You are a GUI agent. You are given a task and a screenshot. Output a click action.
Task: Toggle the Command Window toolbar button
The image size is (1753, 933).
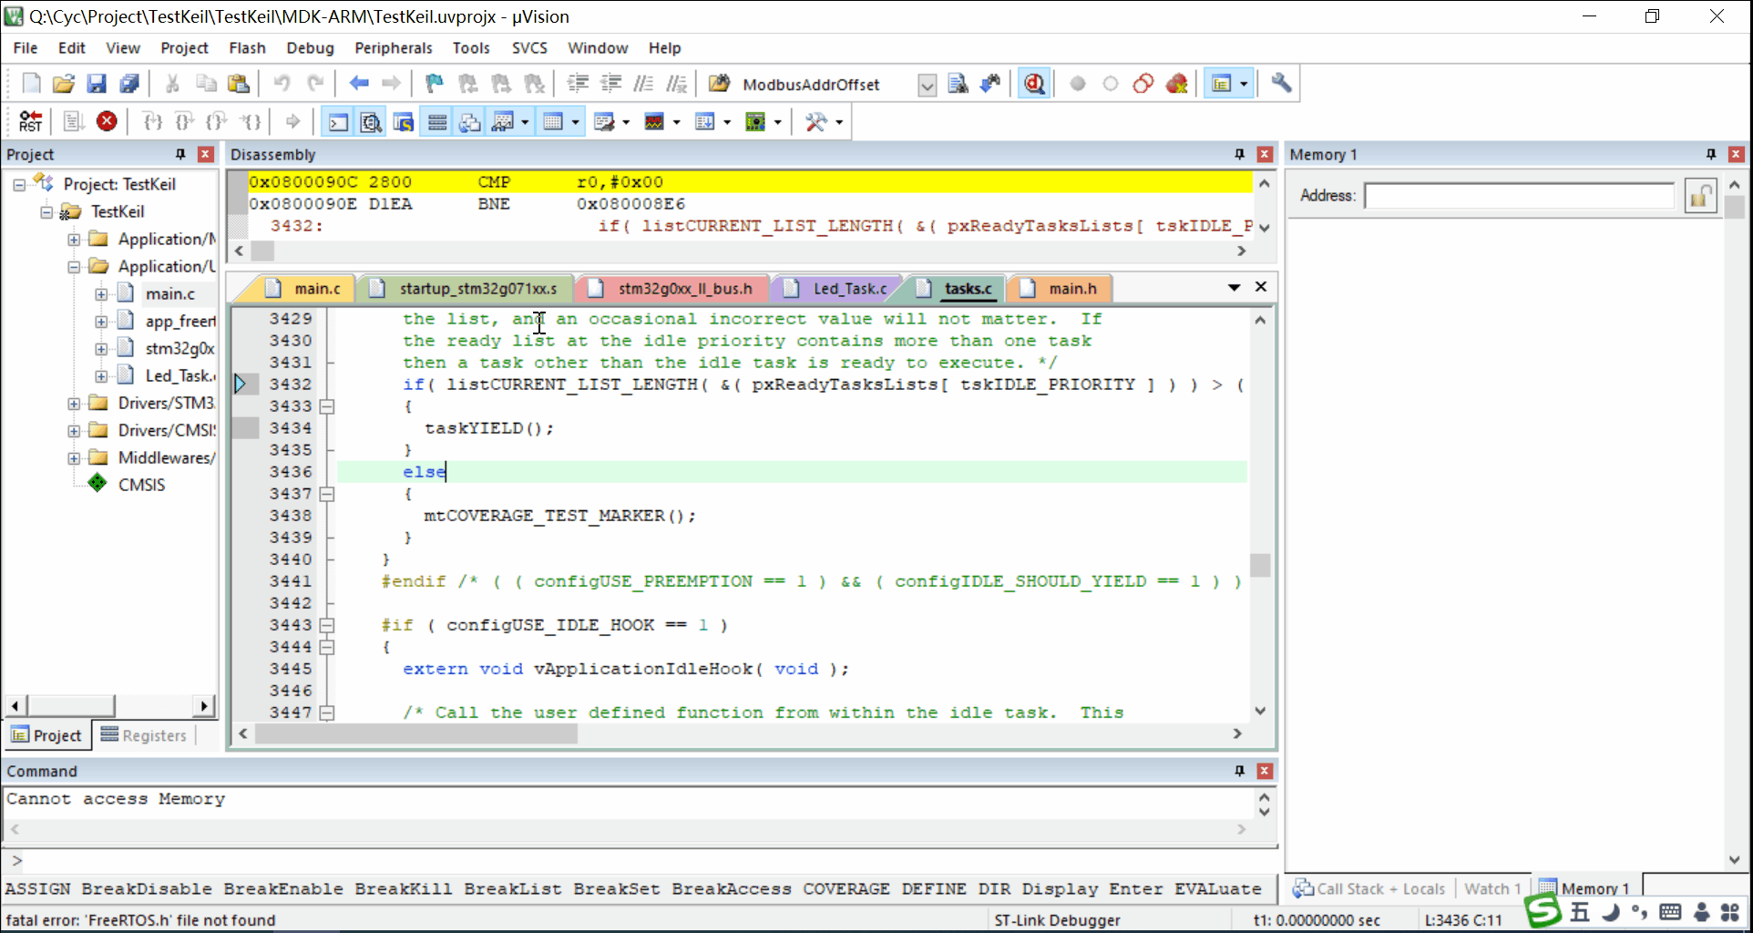(338, 122)
